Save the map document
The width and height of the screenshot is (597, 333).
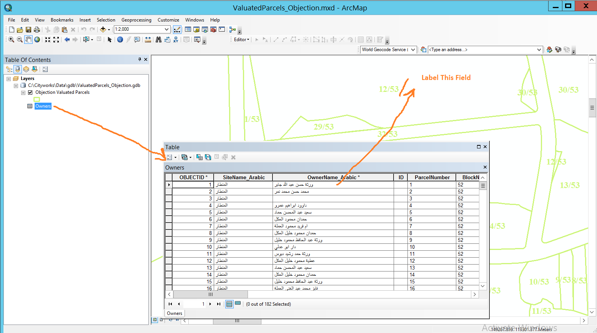(x=28, y=30)
